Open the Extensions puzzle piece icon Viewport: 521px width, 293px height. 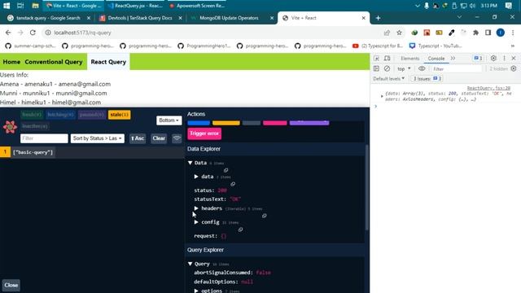pos(475,33)
